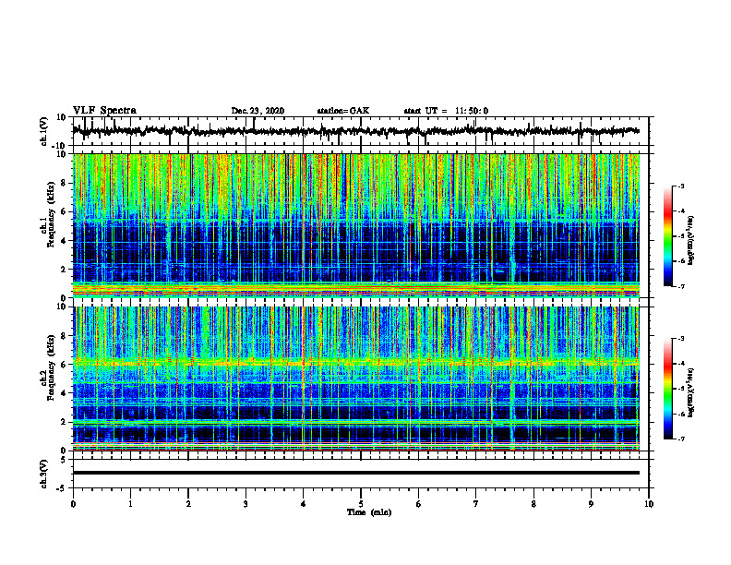Screen dimensions: 731x565
Task: Click the "4" label on the time axis
Action: coord(304,504)
